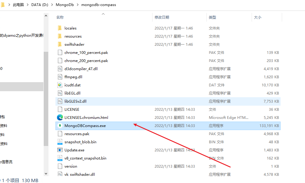This screenshot has width=305, height=183.
Task: Click the address bar folder icon
Action: click(x=2, y=5)
